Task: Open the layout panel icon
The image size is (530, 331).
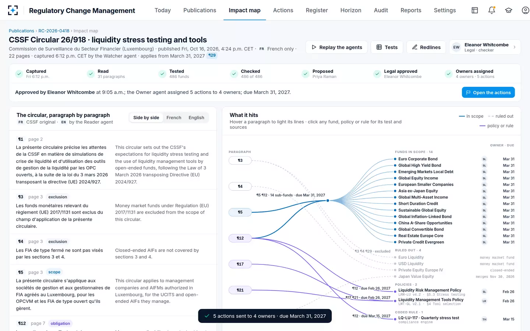Action: click(x=475, y=10)
